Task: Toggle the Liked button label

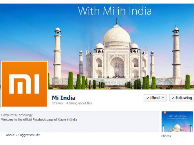Action: pyautogui.click(x=155, y=98)
